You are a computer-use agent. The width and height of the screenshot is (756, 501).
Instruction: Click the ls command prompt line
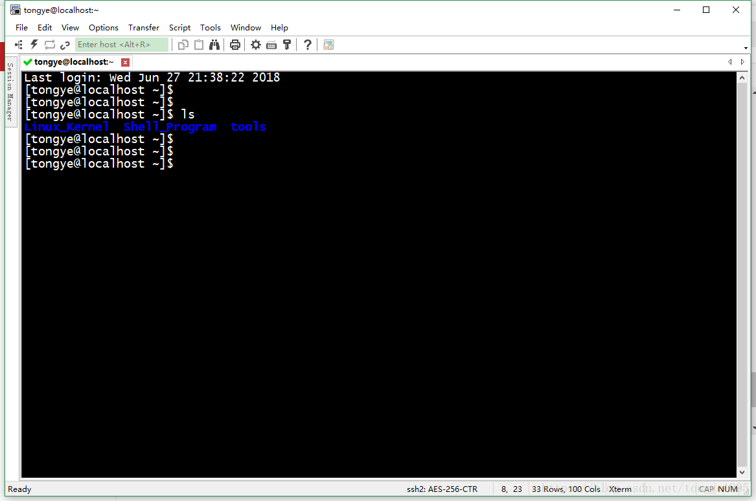pyautogui.click(x=109, y=114)
